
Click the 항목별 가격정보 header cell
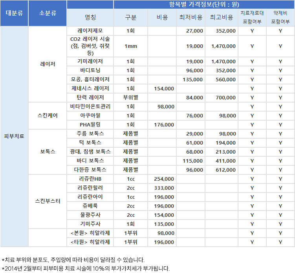coord(204,5)
